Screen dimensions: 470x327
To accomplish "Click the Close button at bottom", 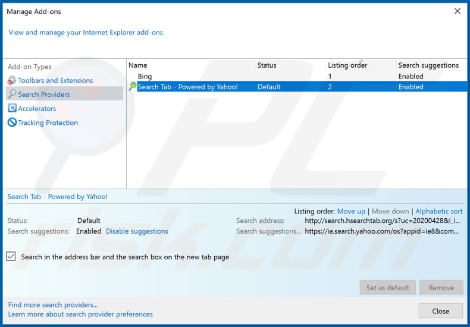I will [441, 311].
